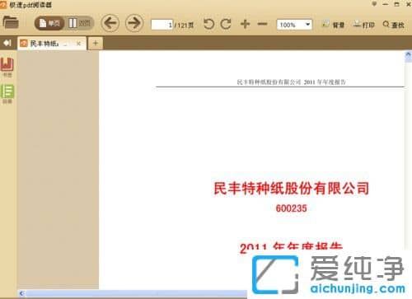Click the company title 民丰特种纸股份有限公司
This screenshot has height=299, width=412.
(x=291, y=189)
